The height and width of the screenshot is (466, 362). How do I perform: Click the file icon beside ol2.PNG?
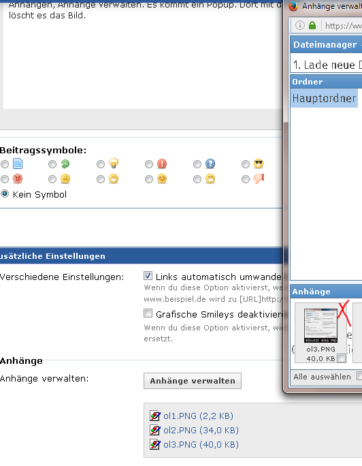click(155, 430)
